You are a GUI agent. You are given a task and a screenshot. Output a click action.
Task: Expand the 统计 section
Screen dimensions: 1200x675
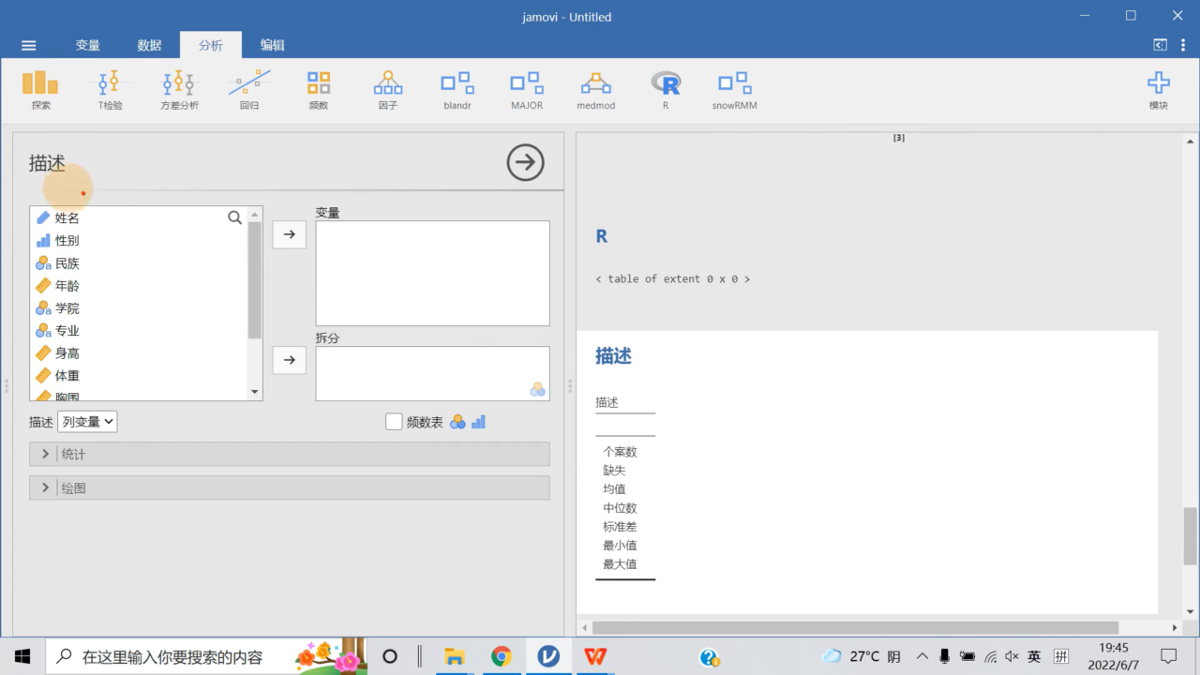pos(290,454)
